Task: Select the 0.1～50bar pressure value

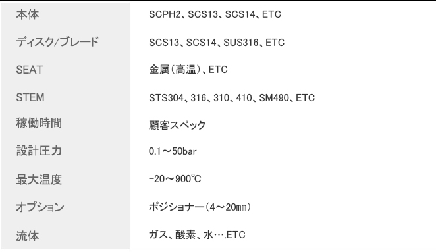Action: (173, 151)
